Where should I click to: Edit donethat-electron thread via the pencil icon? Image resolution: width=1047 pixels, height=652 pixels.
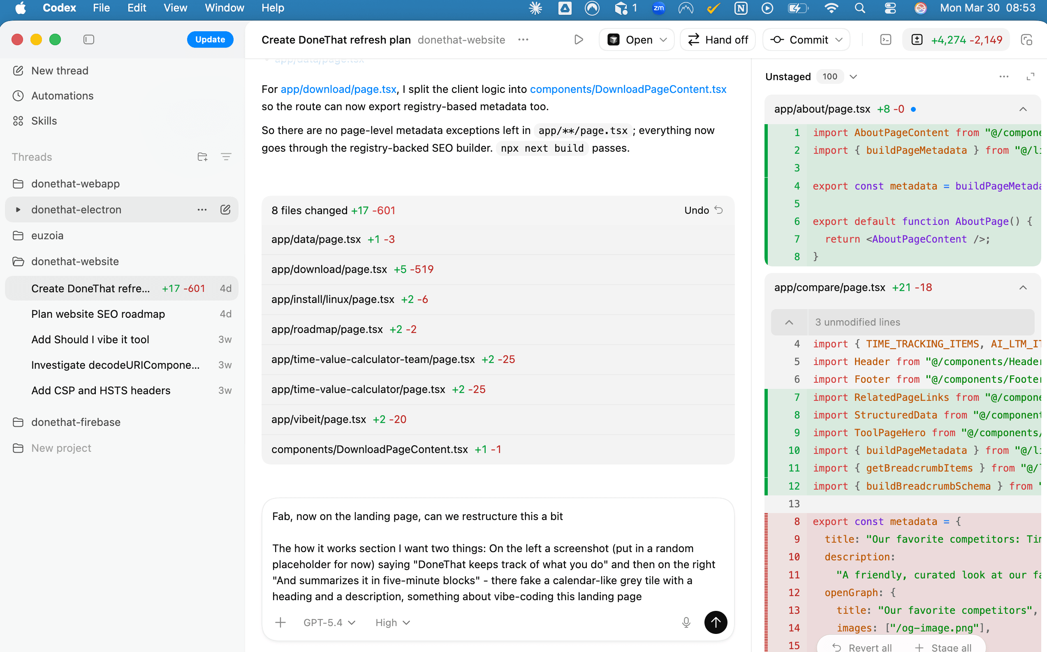pyautogui.click(x=225, y=210)
